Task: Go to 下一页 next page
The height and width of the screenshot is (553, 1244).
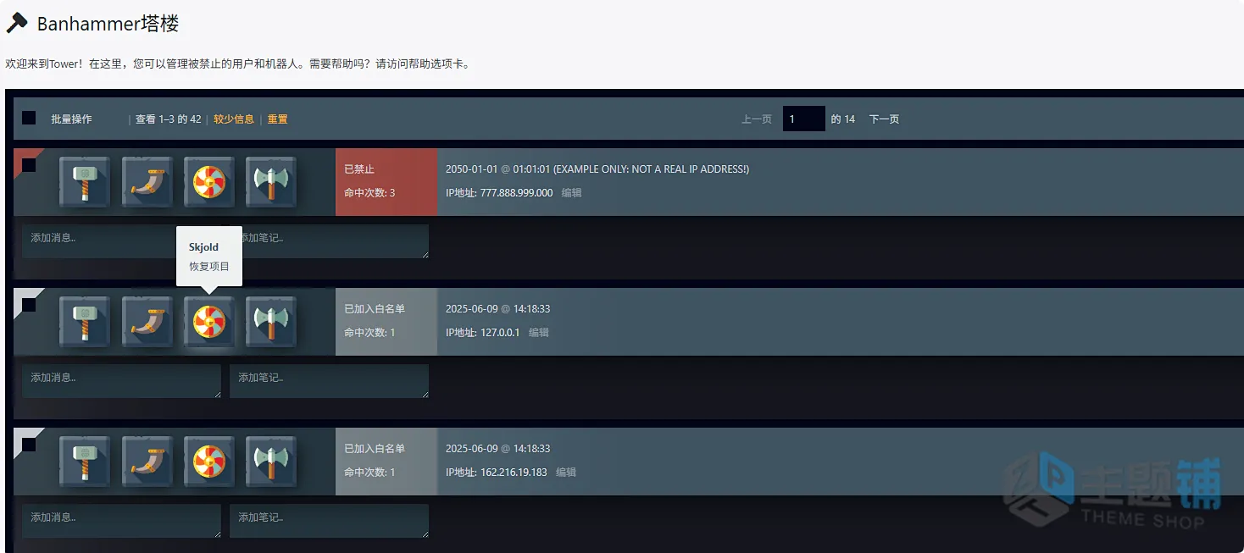Action: (x=884, y=119)
